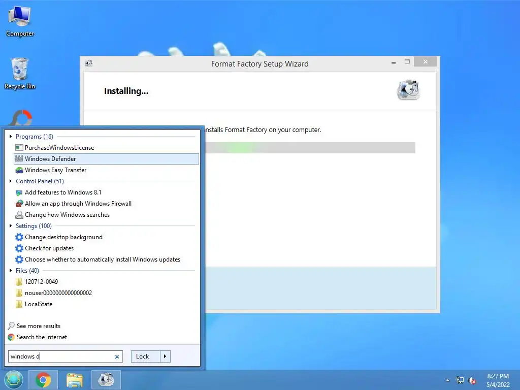Screen dimensions: 520x390
Task: Click the Windows Defender castle icon
Action: 19,159
